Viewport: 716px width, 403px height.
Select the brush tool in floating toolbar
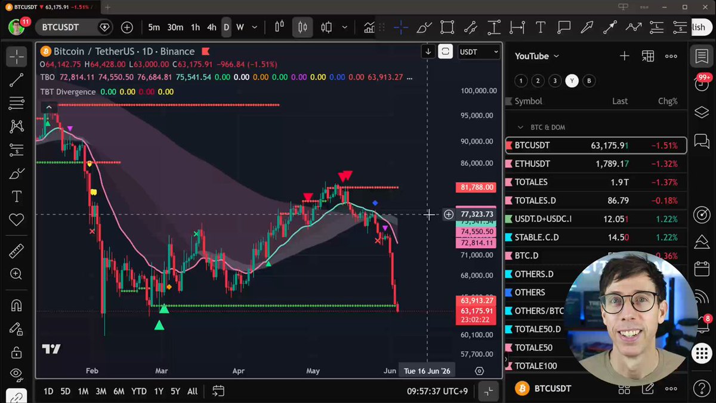tap(424, 27)
